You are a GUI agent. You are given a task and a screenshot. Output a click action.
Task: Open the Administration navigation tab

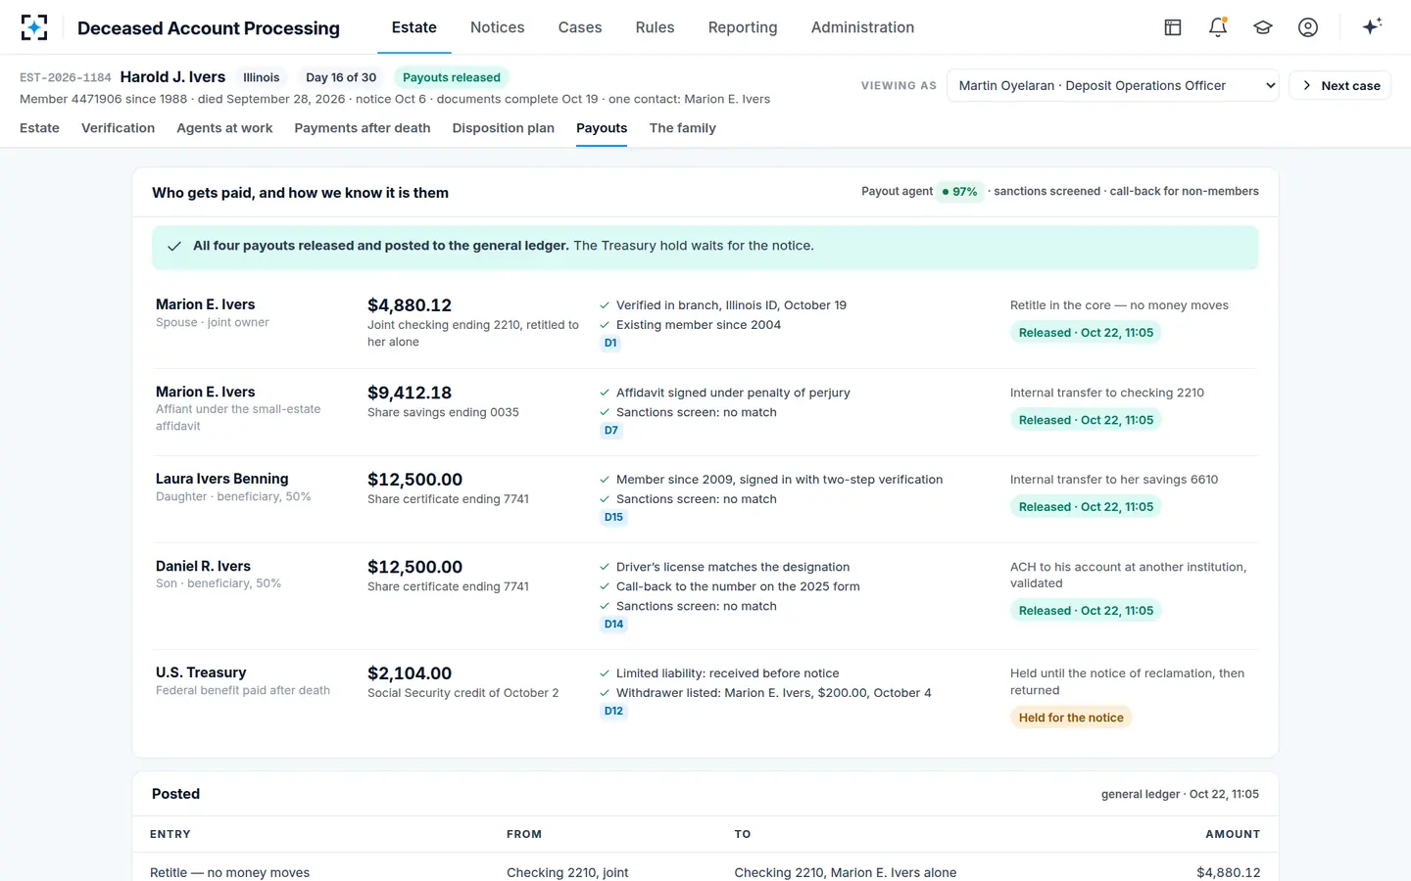(862, 27)
